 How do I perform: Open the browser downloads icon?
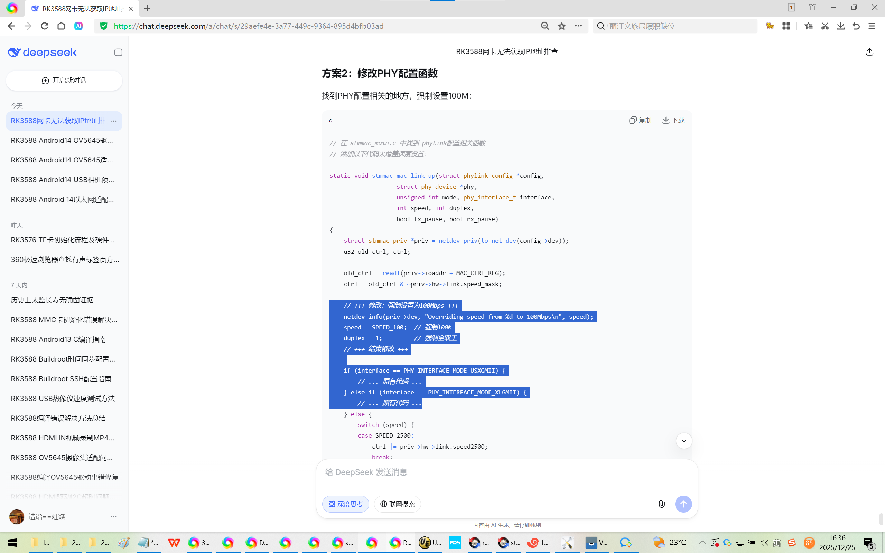(x=840, y=26)
